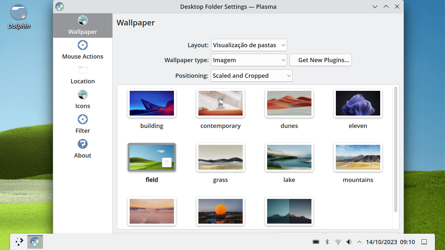445x250 pixels.
Task: Select the eleven wallpaper thumbnail
Action: [358, 103]
